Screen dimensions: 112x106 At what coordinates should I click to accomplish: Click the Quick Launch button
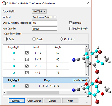point(35,101)
